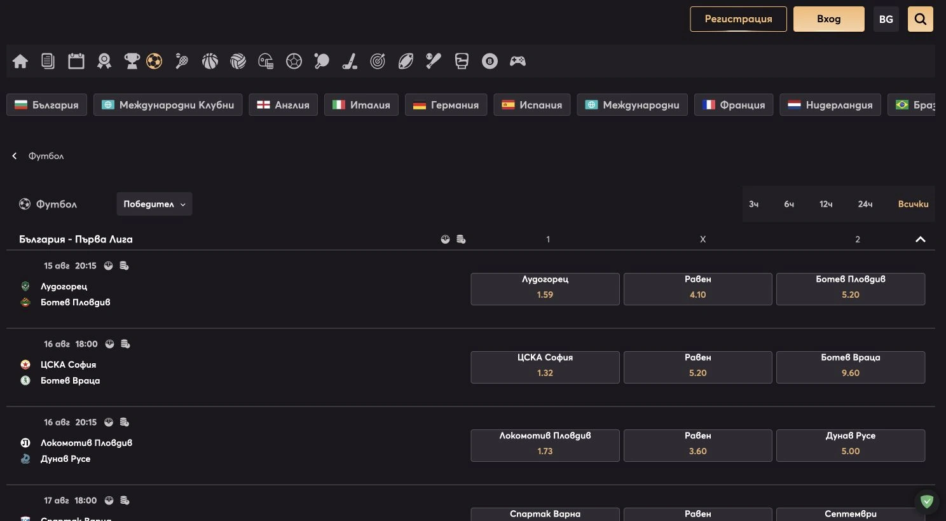Filter matches to next 24ч

865,204
